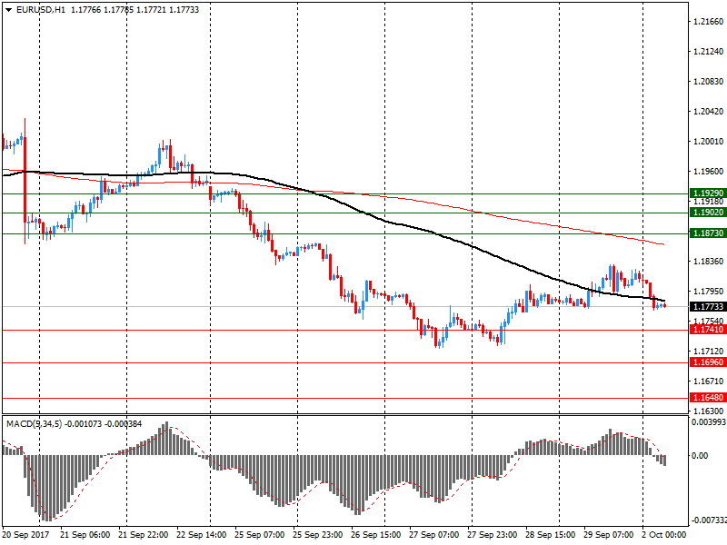This screenshot has height=545, width=727.
Task: Click the 1.16300 price scale value
Action: 709,411
